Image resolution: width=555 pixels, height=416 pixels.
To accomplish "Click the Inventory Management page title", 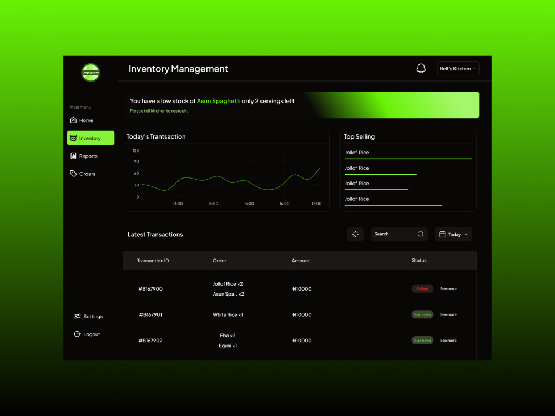I will (x=178, y=69).
